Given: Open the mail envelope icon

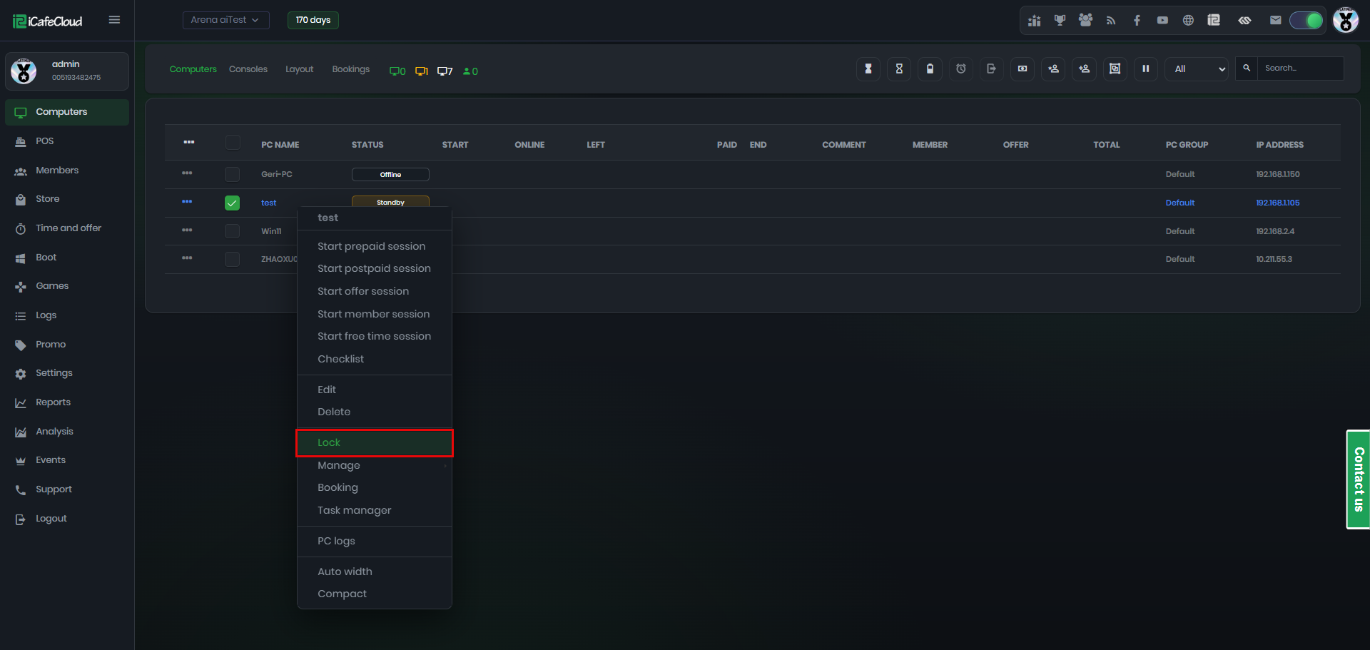Looking at the screenshot, I should [1275, 21].
